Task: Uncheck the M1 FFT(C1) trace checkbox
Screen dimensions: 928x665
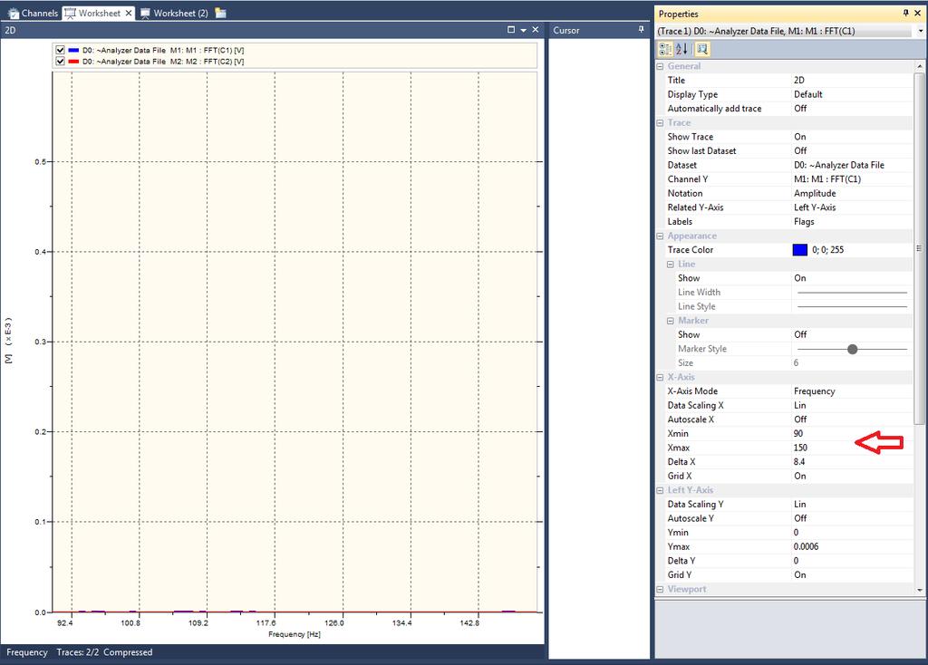Action: tap(60, 51)
